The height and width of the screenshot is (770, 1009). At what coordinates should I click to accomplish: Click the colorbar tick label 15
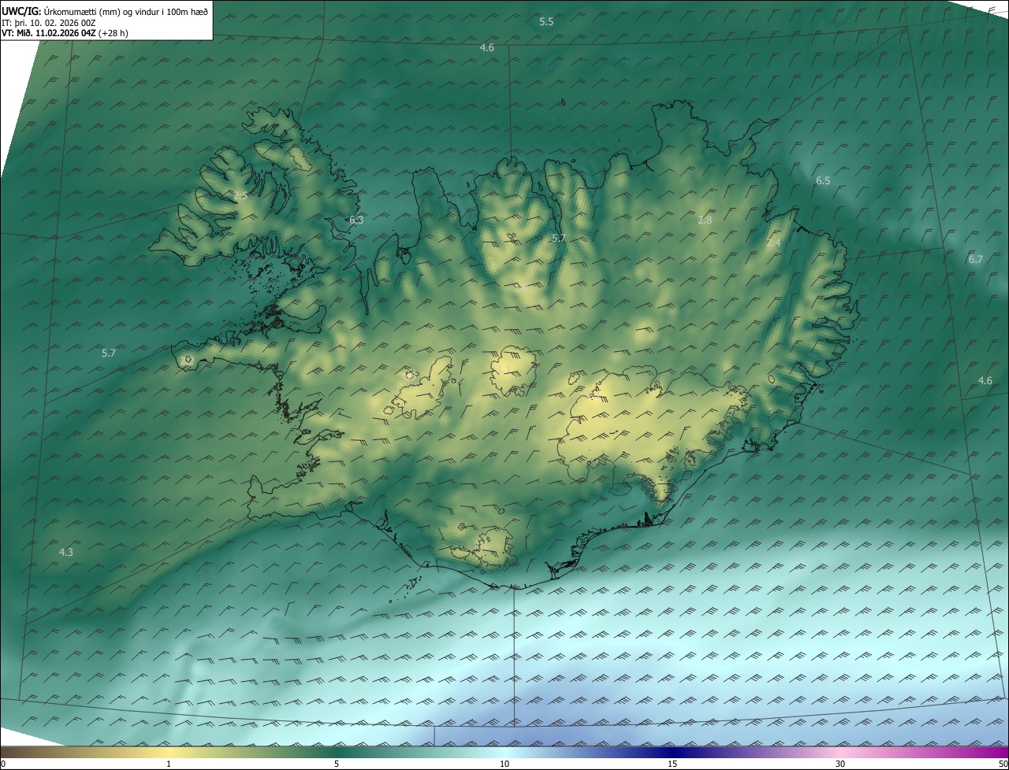click(672, 764)
